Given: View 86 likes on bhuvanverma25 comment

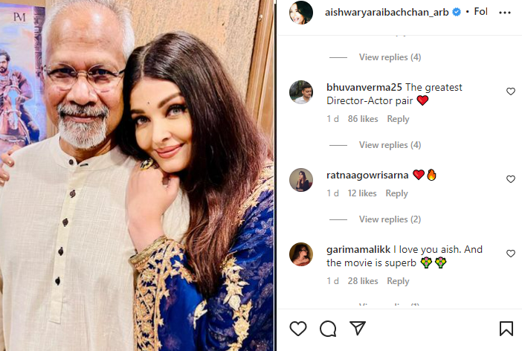Looking at the screenshot, I should point(363,119).
